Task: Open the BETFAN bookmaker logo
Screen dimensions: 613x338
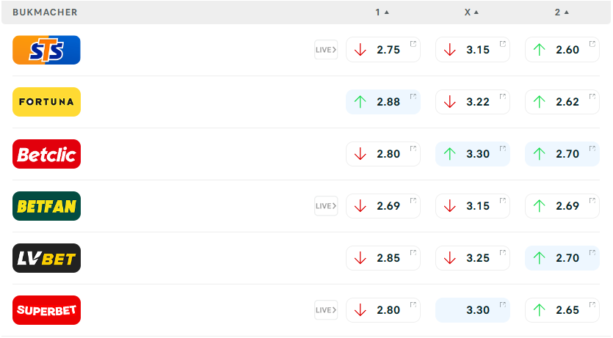Action: tap(46, 206)
